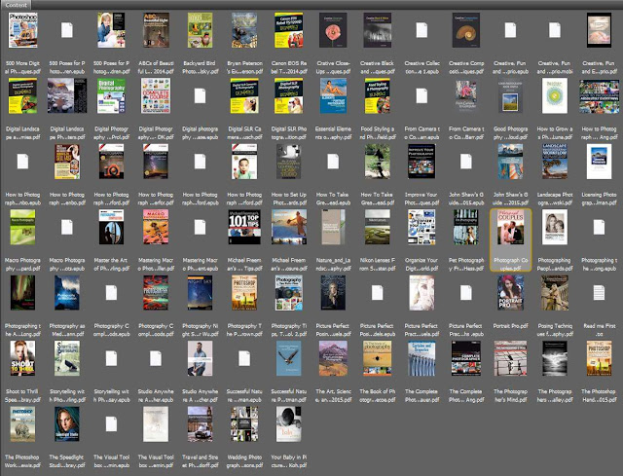Select Photography Tips, Tricks Vol. 2 cover
Image resolution: width=623 pixels, height=476 pixels.
(289, 293)
